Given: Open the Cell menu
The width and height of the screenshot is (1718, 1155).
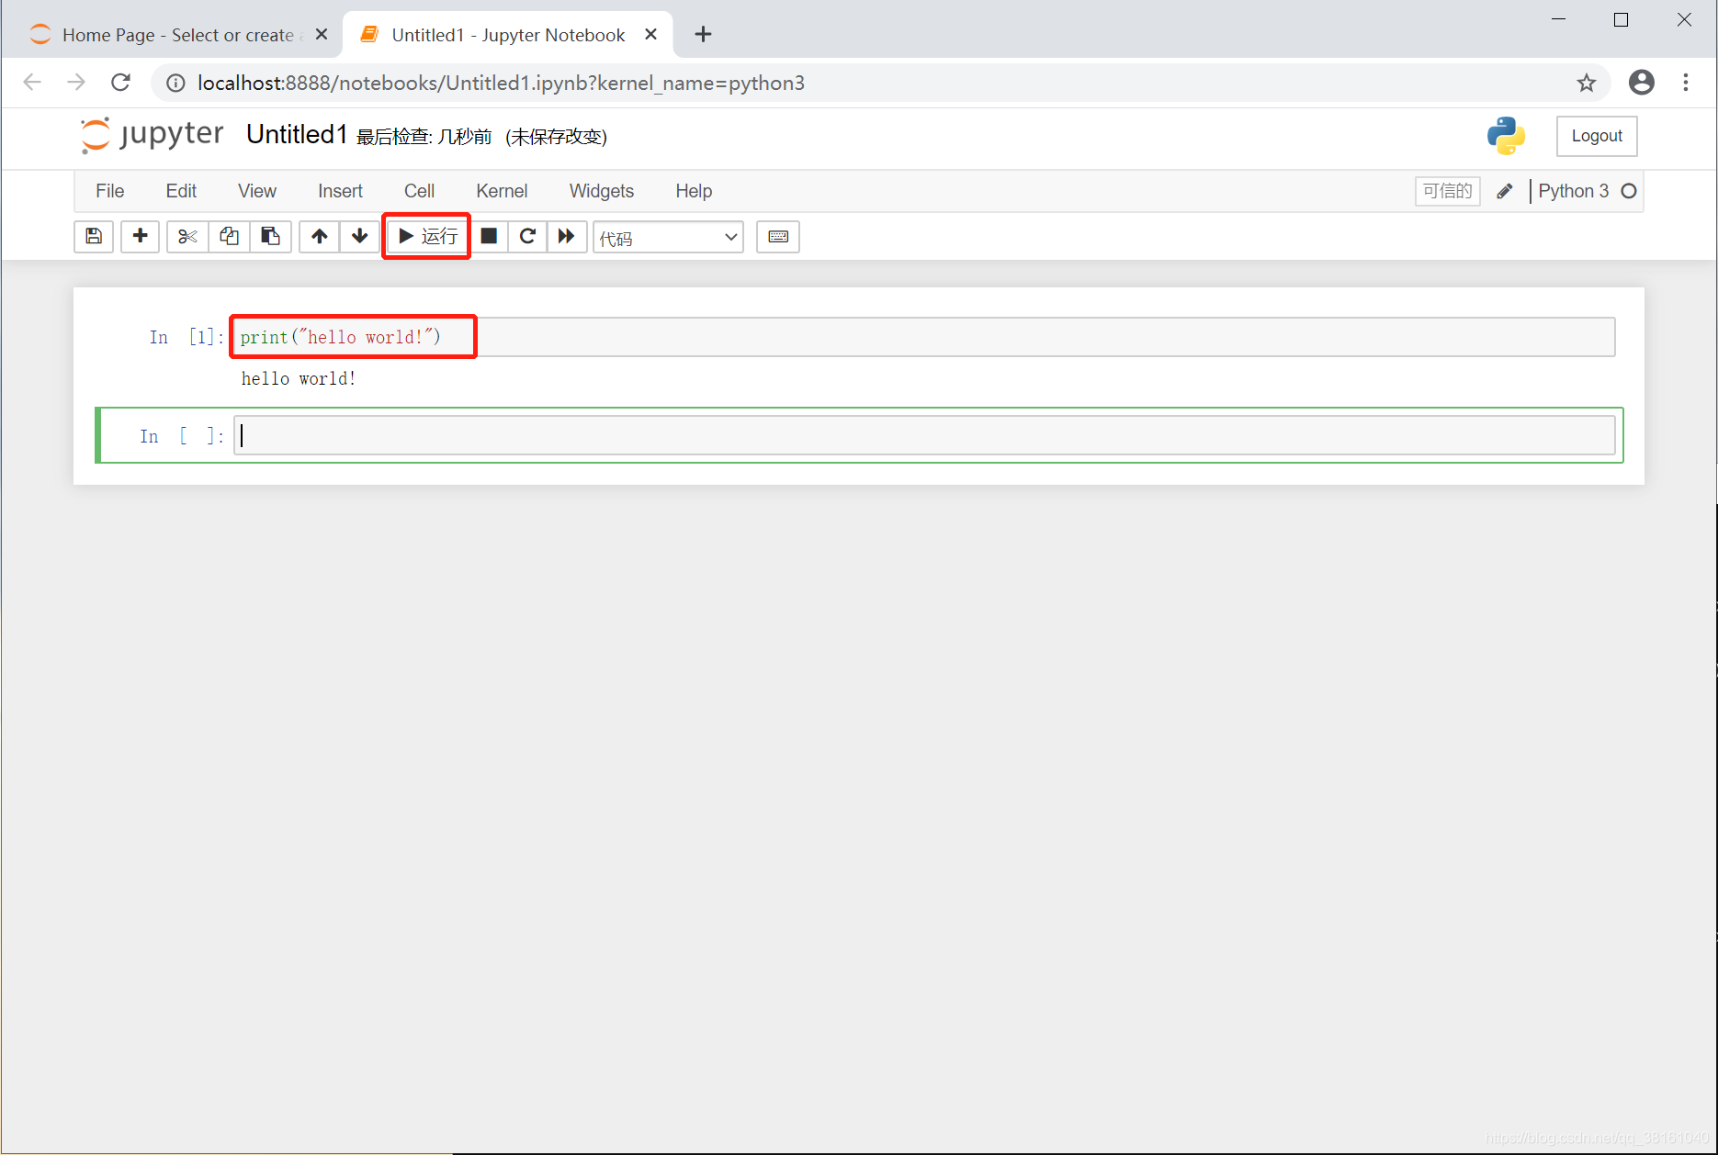Looking at the screenshot, I should click(x=419, y=191).
